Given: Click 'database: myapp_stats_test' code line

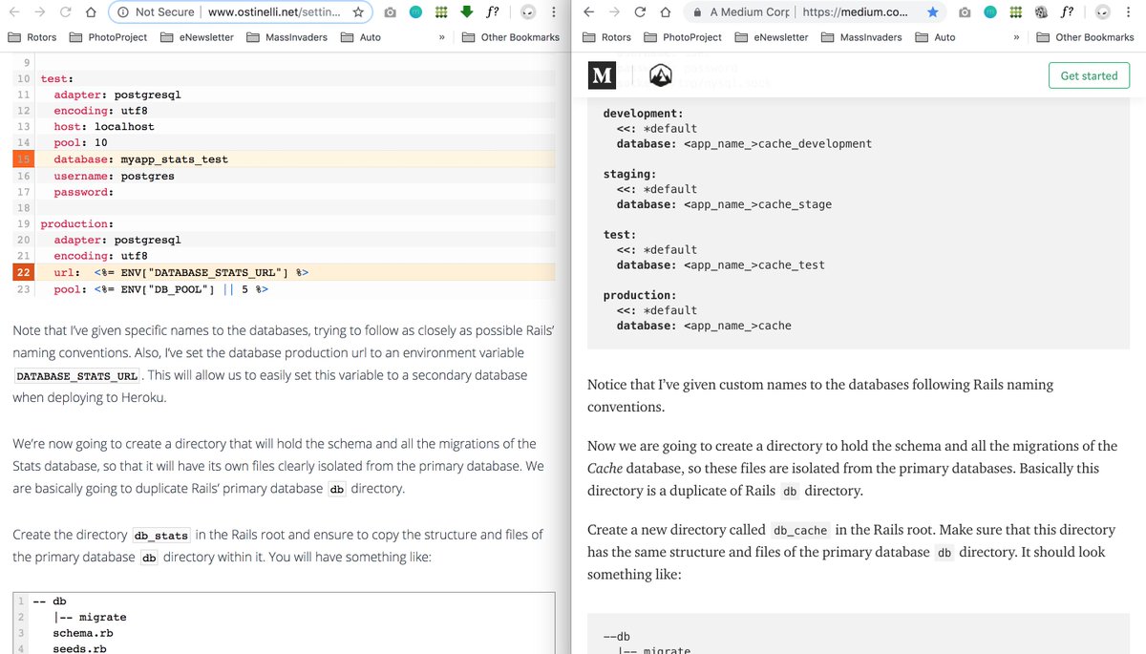Looking at the screenshot, I should click(x=140, y=159).
